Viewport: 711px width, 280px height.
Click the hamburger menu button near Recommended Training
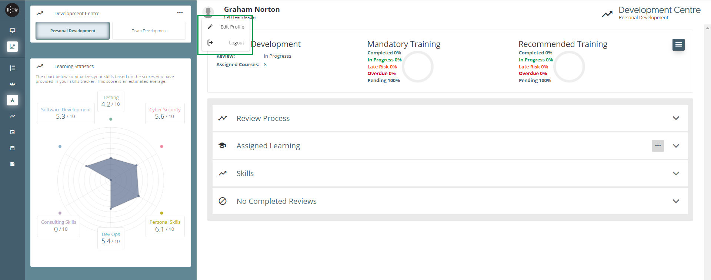tap(678, 45)
